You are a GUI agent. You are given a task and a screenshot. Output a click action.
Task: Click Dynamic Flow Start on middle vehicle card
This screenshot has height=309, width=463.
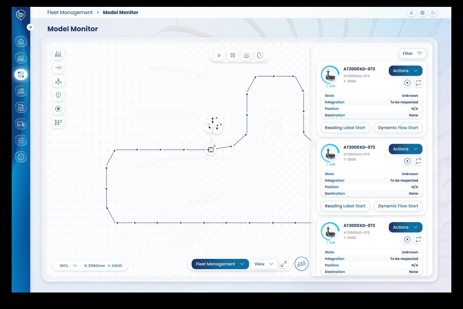pos(398,206)
